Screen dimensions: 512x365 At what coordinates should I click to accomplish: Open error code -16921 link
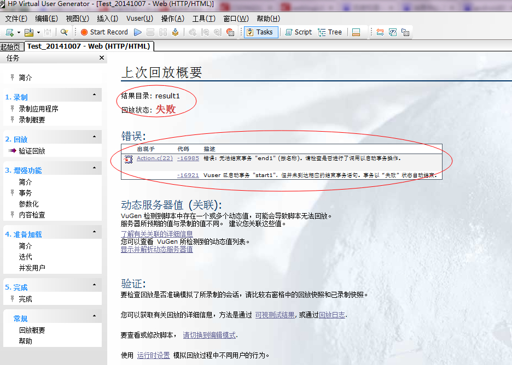[188, 175]
